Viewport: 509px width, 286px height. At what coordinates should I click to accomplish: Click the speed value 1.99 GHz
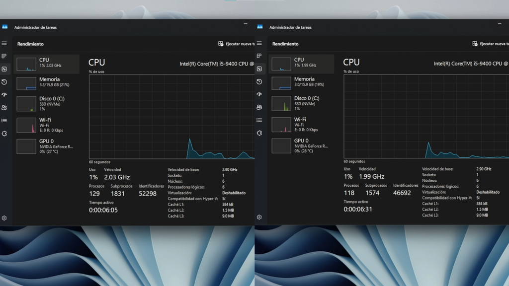click(371, 176)
